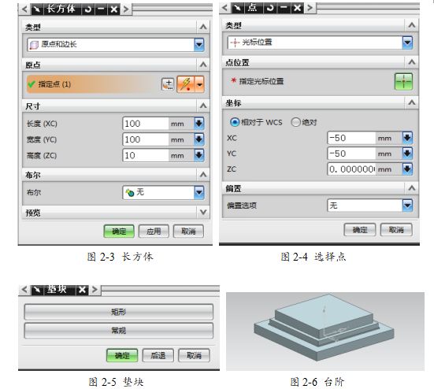Collapse the 类型 section in 点 dialog
This screenshot has height=389, width=434.
click(412, 25)
